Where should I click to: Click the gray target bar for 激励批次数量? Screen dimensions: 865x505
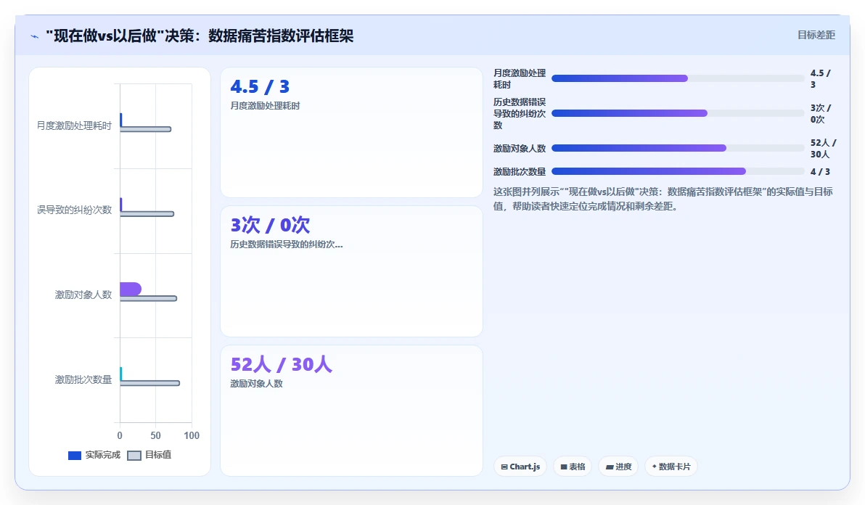150,383
